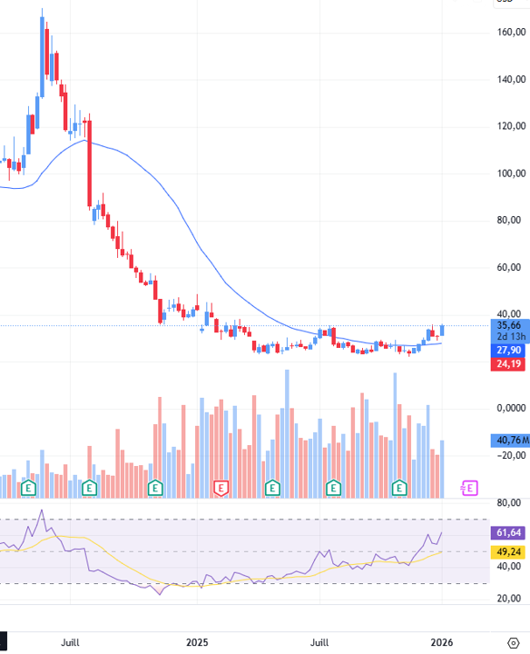
Task: Click the 20,00 RSI axis label
Action: [x=509, y=599]
